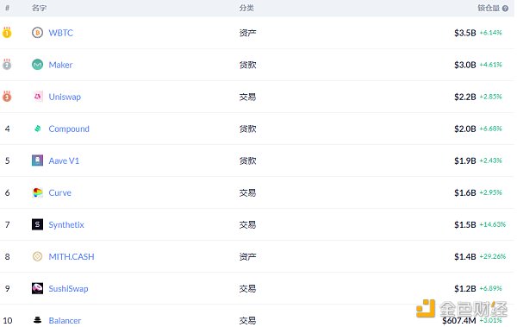
Task: Open the Balancer project link
Action: coord(65,320)
